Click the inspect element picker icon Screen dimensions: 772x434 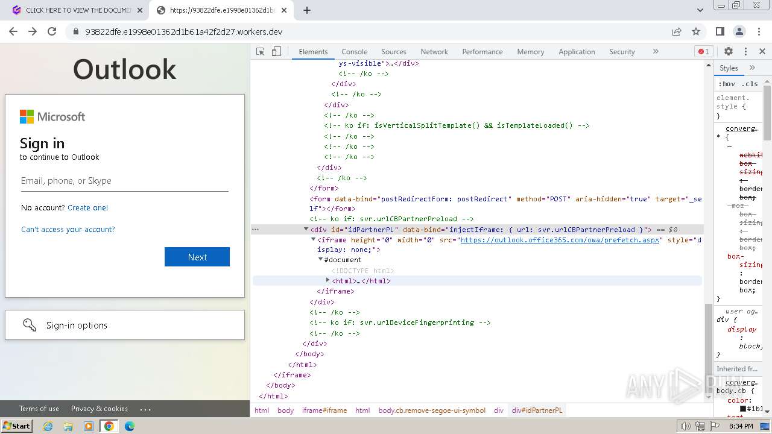(x=260, y=52)
